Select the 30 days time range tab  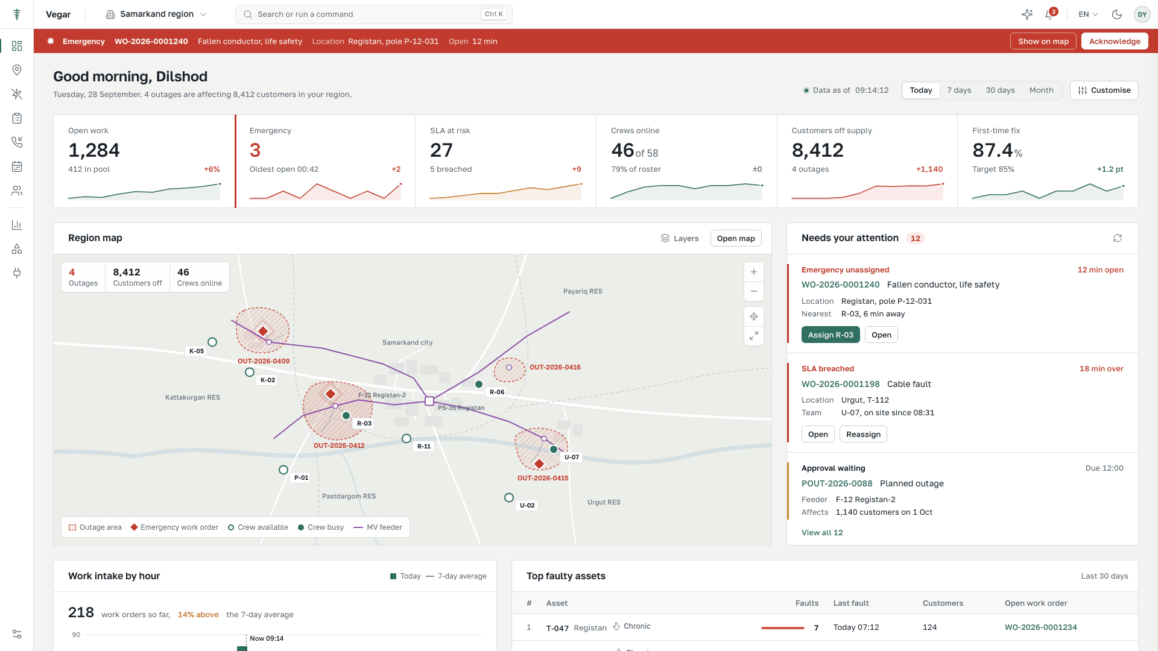pyautogui.click(x=1000, y=90)
